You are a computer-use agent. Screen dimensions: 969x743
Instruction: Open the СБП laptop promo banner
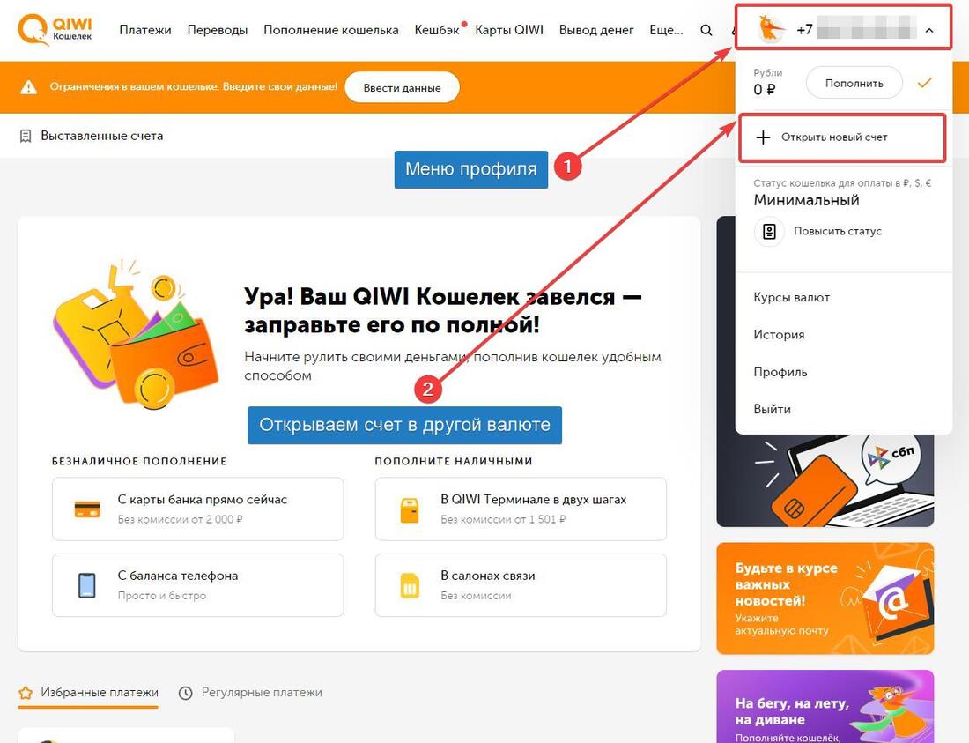[x=825, y=479]
